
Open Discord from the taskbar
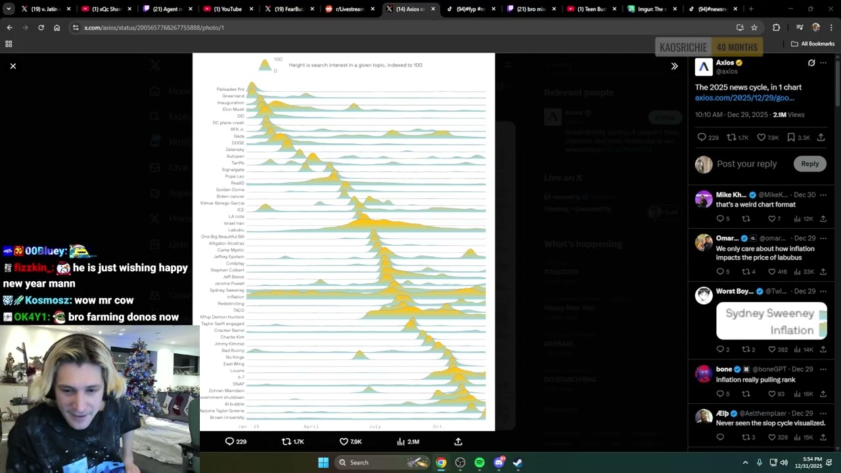(x=499, y=462)
